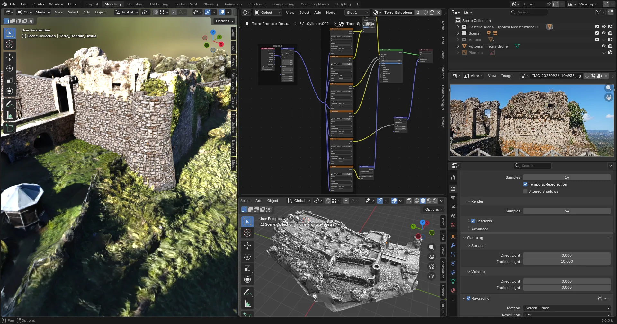Click the pan hand icon in image editor

coord(608,97)
